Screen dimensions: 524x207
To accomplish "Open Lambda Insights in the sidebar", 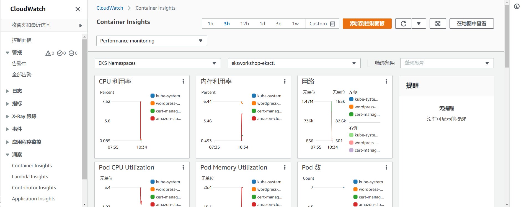I will (30, 177).
